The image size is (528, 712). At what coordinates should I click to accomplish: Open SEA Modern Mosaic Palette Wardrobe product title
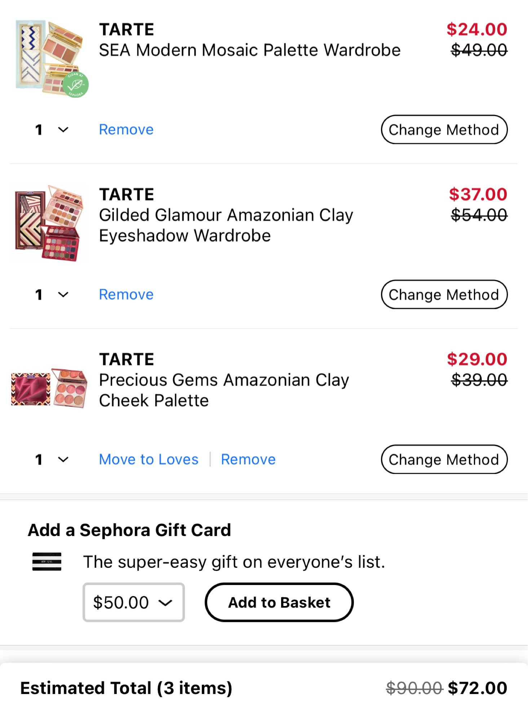(x=249, y=50)
